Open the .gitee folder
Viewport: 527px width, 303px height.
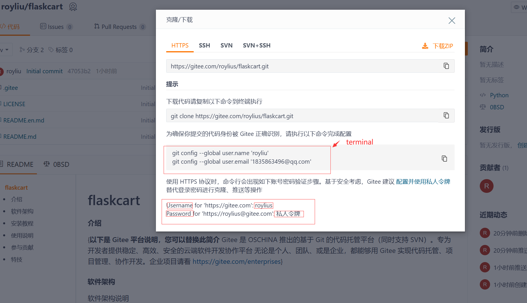[x=11, y=88]
